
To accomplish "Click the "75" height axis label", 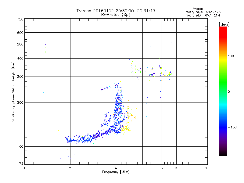I will pyautogui.click(x=21, y=163).
